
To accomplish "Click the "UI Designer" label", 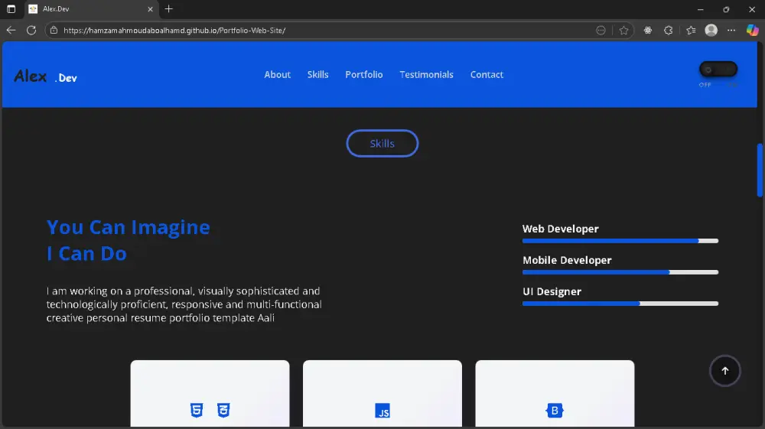I will pos(552,291).
